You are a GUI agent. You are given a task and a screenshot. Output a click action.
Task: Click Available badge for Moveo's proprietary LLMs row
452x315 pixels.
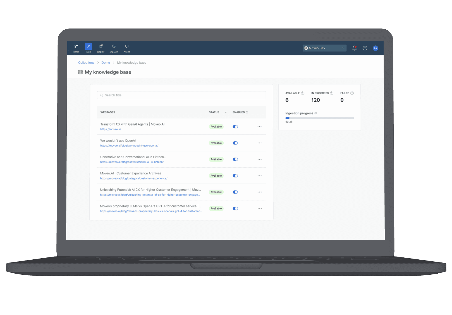(x=216, y=209)
